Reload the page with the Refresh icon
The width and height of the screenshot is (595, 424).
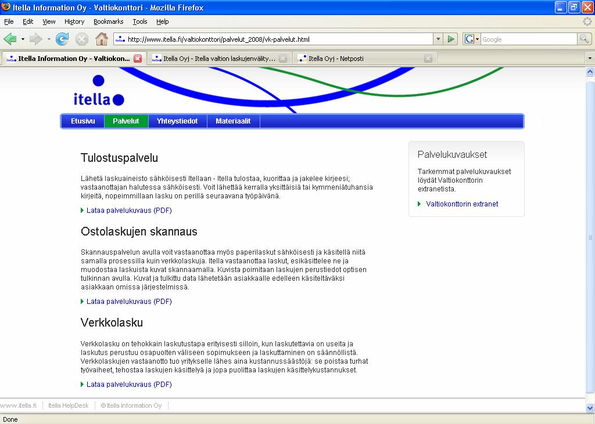tap(62, 39)
